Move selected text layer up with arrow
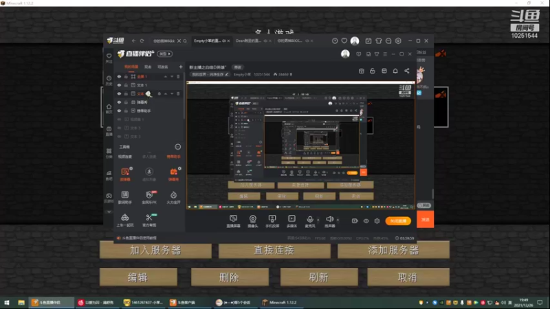 166,93
